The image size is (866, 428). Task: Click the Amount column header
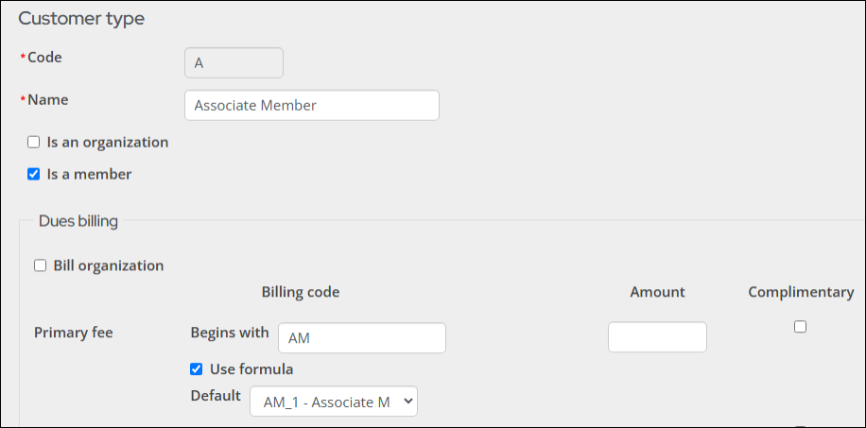click(x=657, y=293)
